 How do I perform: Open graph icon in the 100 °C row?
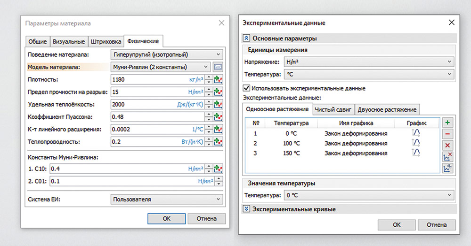(416, 143)
